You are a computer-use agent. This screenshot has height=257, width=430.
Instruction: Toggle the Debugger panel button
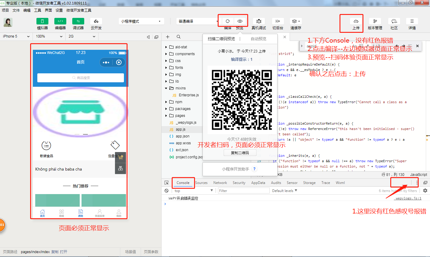tap(78, 21)
